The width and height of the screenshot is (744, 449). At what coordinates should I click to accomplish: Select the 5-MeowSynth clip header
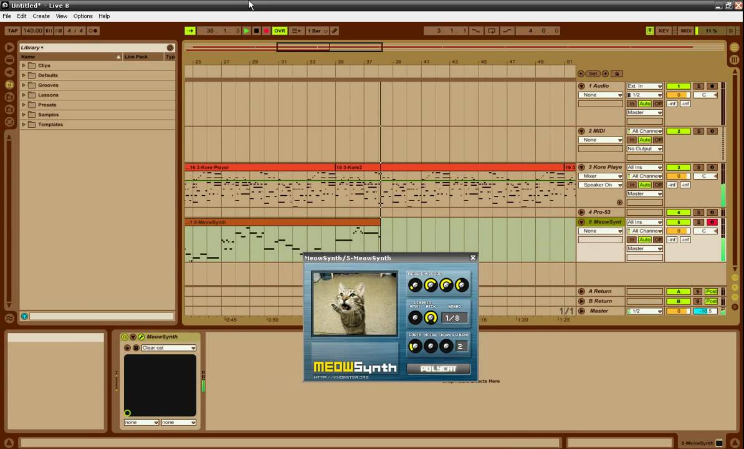click(282, 222)
